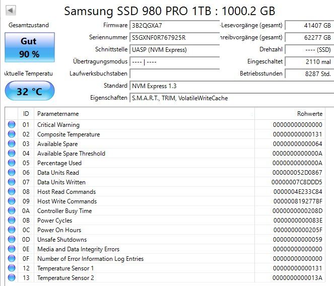Click the Betriebsstunden value 8287 Std.
This screenshot has height=286, width=334.
click(309, 74)
